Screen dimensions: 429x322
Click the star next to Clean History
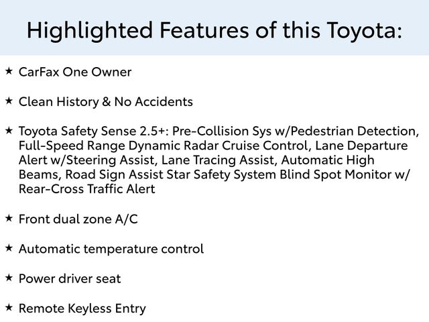pyautogui.click(x=9, y=101)
